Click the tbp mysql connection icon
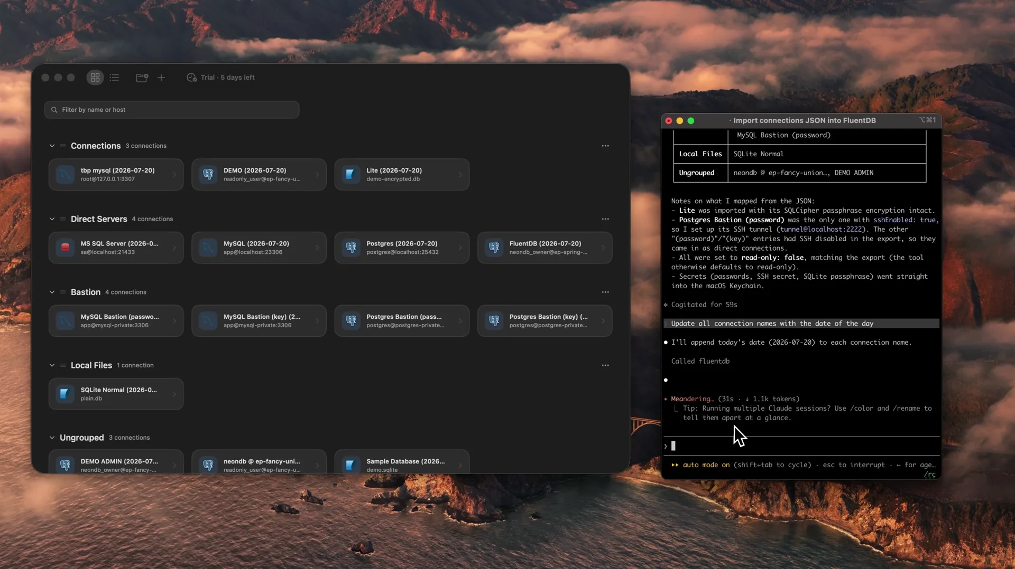The image size is (1015, 569). click(66, 174)
